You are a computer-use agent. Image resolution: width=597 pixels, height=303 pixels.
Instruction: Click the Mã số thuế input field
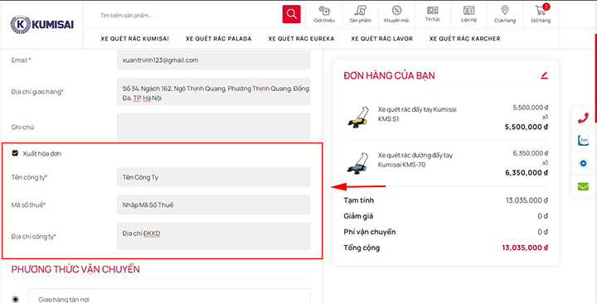click(x=214, y=205)
